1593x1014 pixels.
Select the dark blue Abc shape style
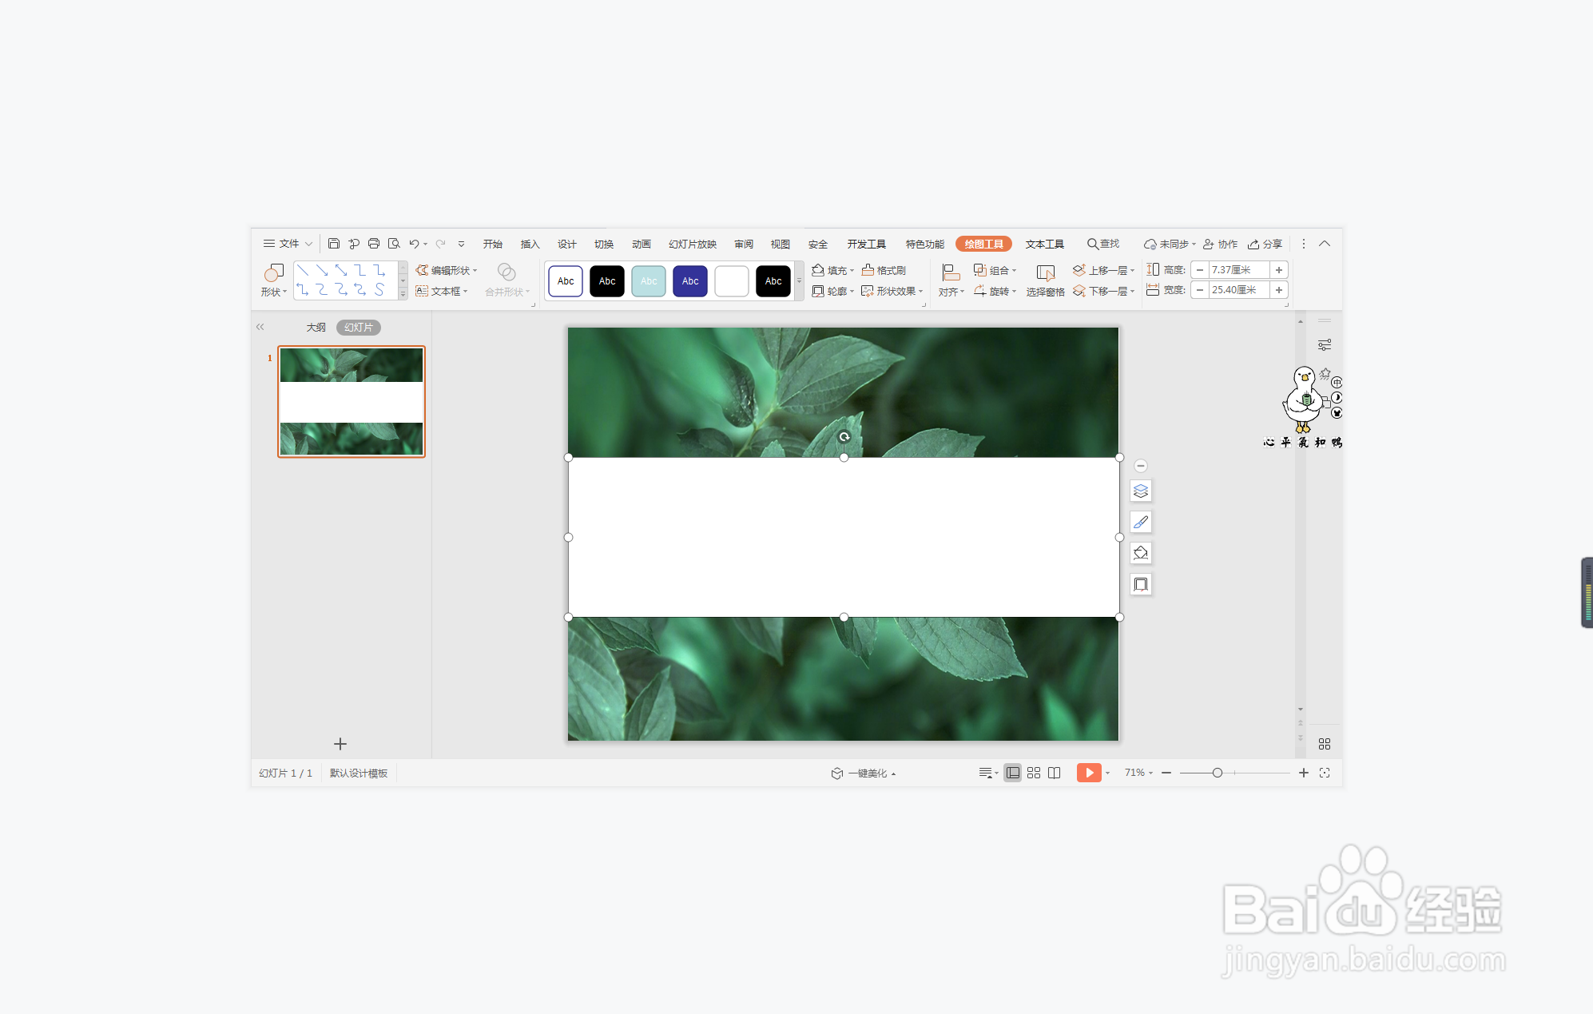pyautogui.click(x=690, y=281)
